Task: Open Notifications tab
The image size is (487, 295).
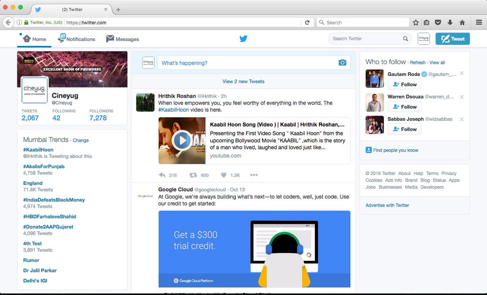Action: point(77,39)
